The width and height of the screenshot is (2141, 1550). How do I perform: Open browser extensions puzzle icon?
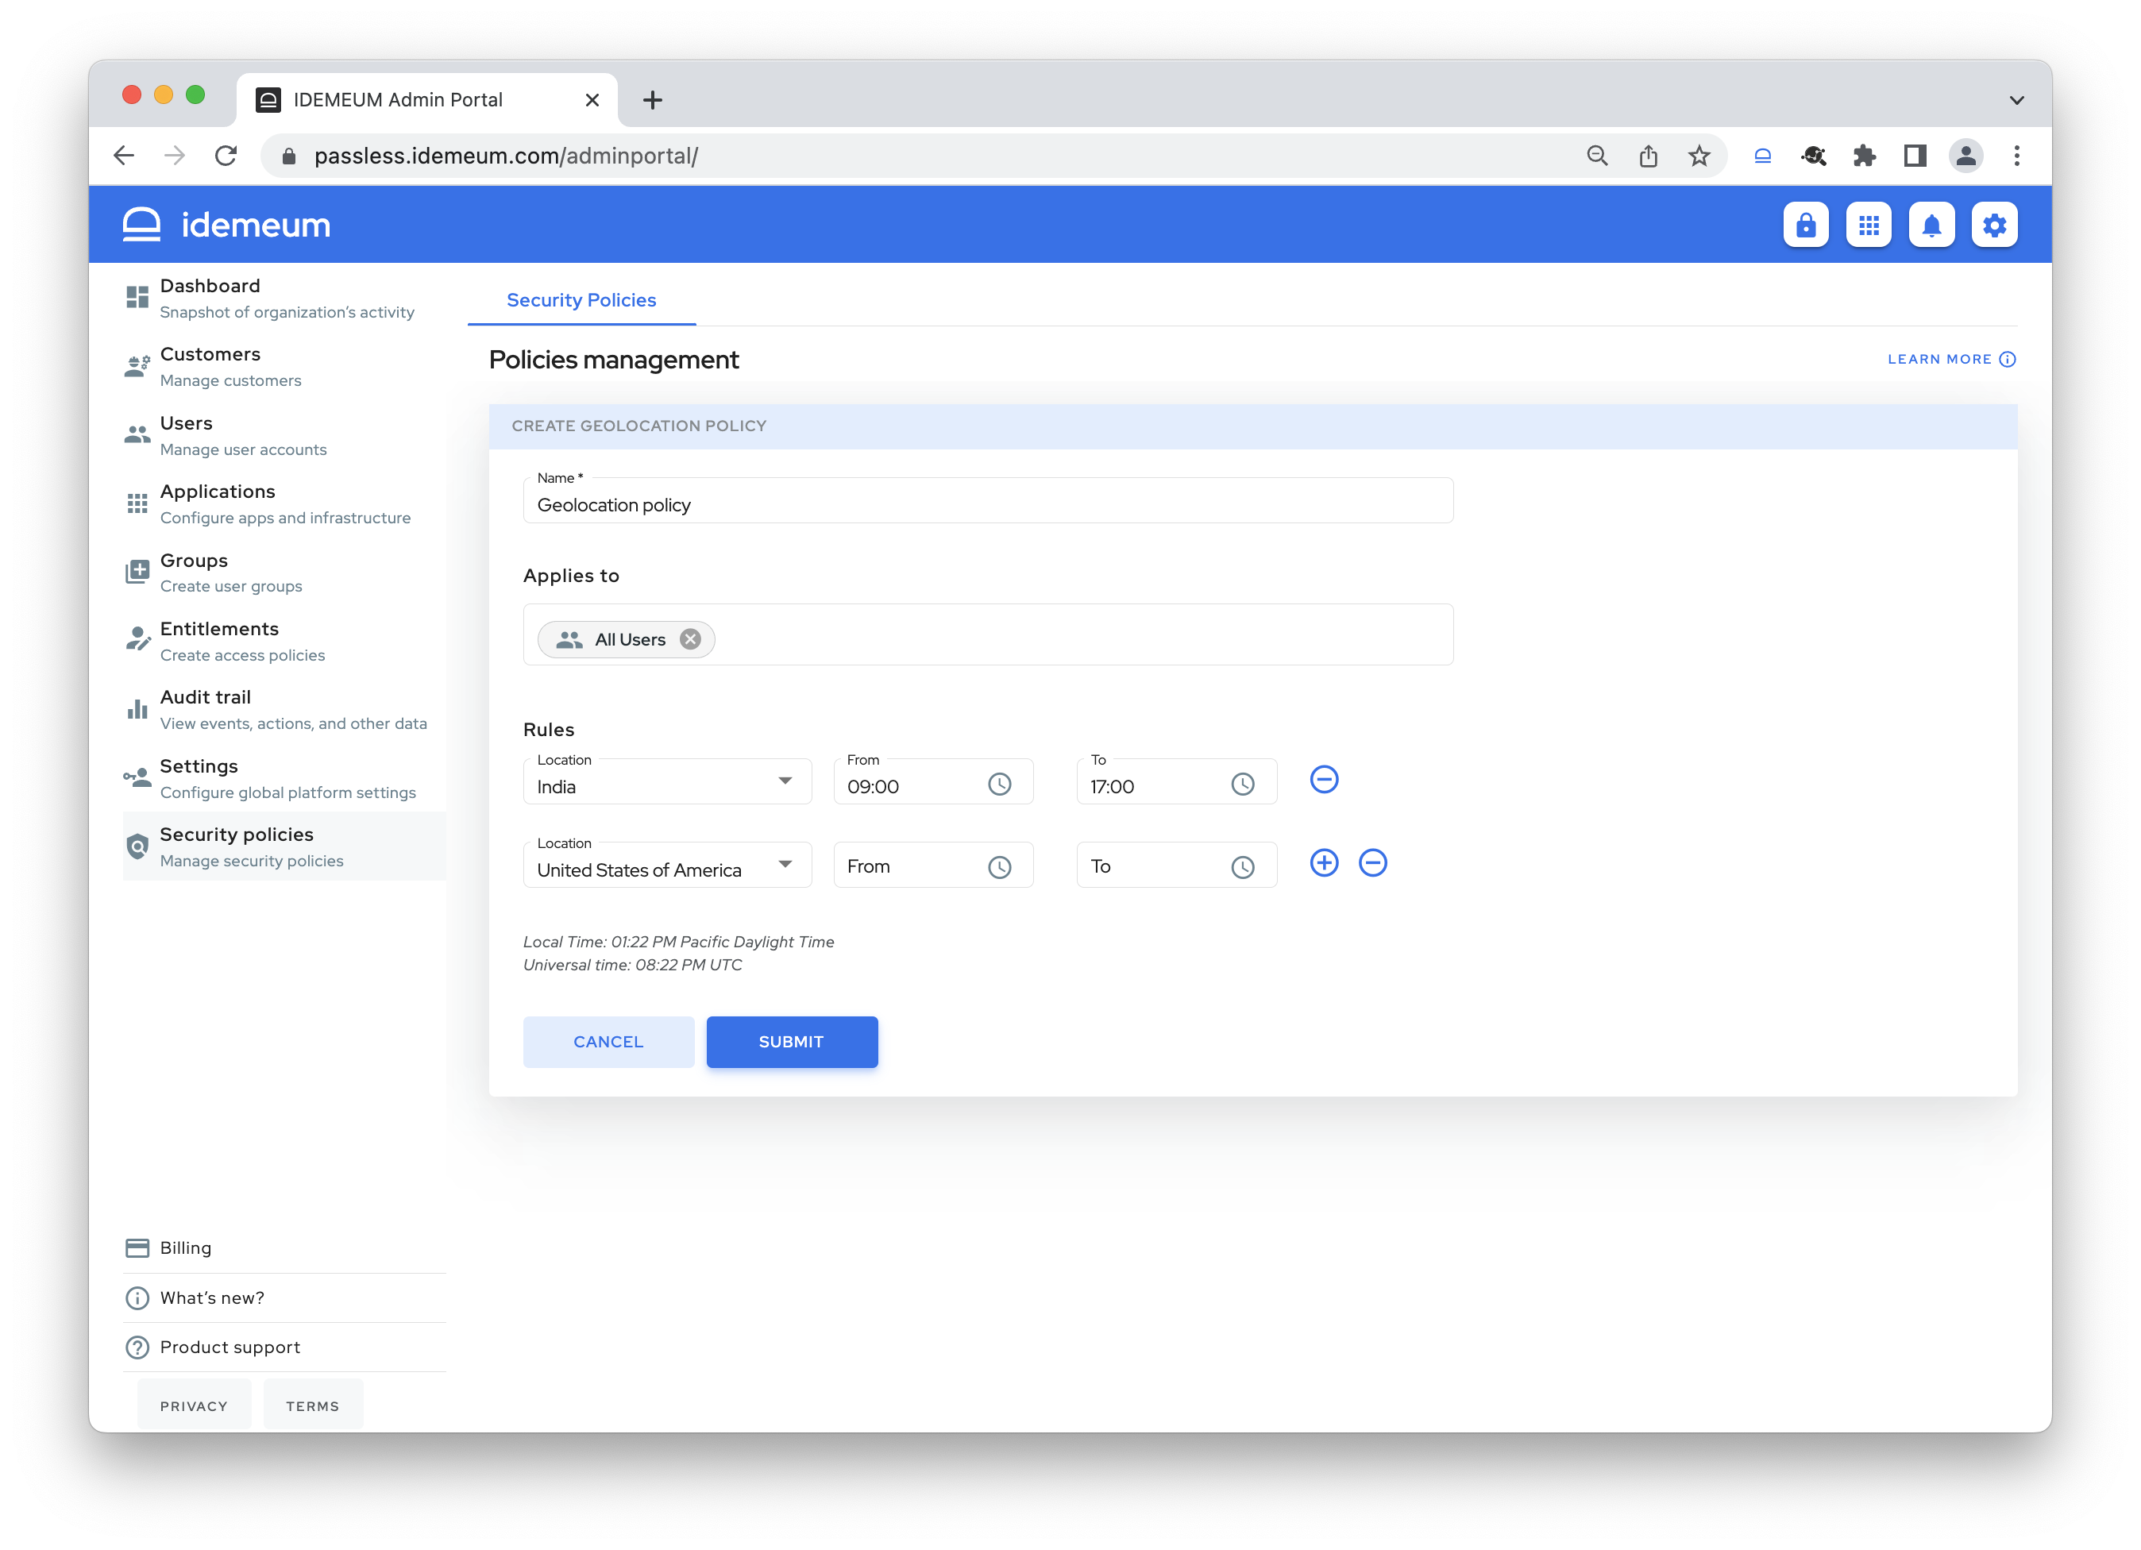tap(1864, 156)
